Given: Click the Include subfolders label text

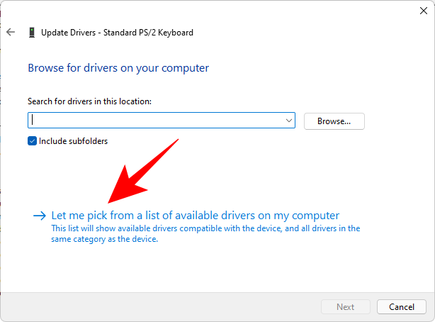Looking at the screenshot, I should tap(74, 141).
